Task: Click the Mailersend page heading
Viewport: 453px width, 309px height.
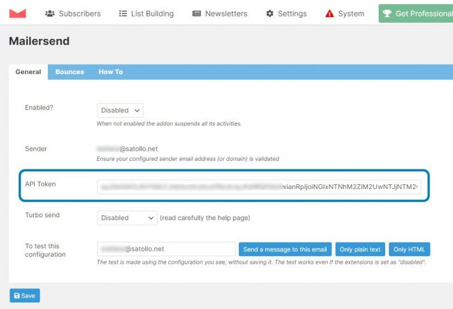Action: [x=40, y=41]
